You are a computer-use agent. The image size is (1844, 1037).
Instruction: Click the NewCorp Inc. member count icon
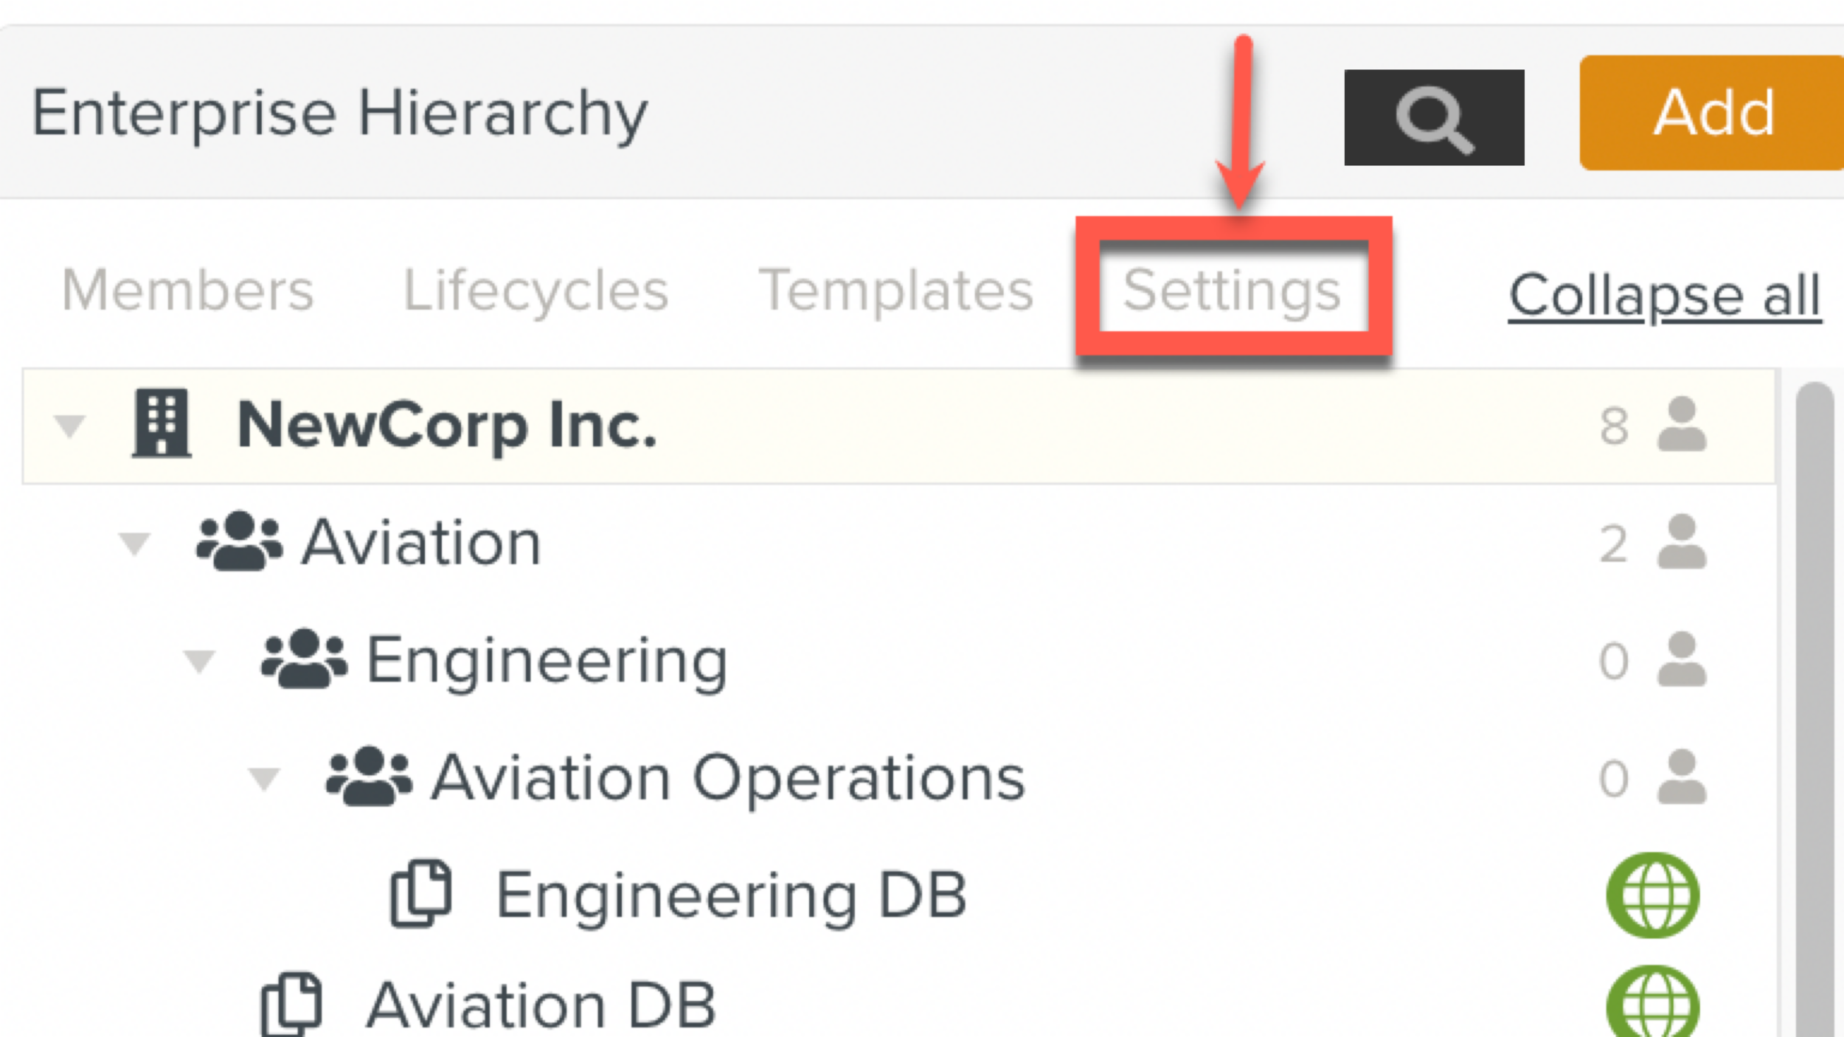1682,425
